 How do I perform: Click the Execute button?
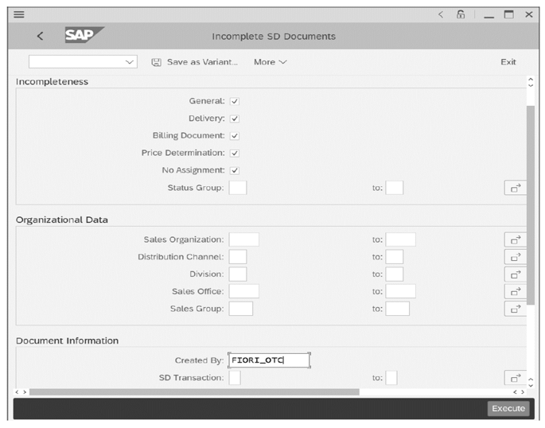pyautogui.click(x=508, y=409)
